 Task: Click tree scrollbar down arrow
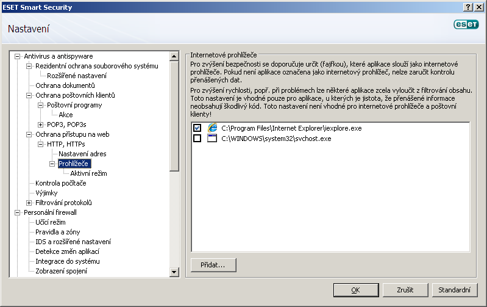174,272
